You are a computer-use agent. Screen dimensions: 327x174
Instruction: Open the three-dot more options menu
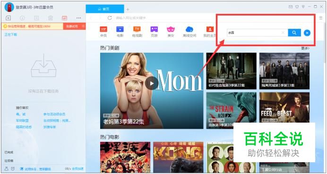coord(78,18)
